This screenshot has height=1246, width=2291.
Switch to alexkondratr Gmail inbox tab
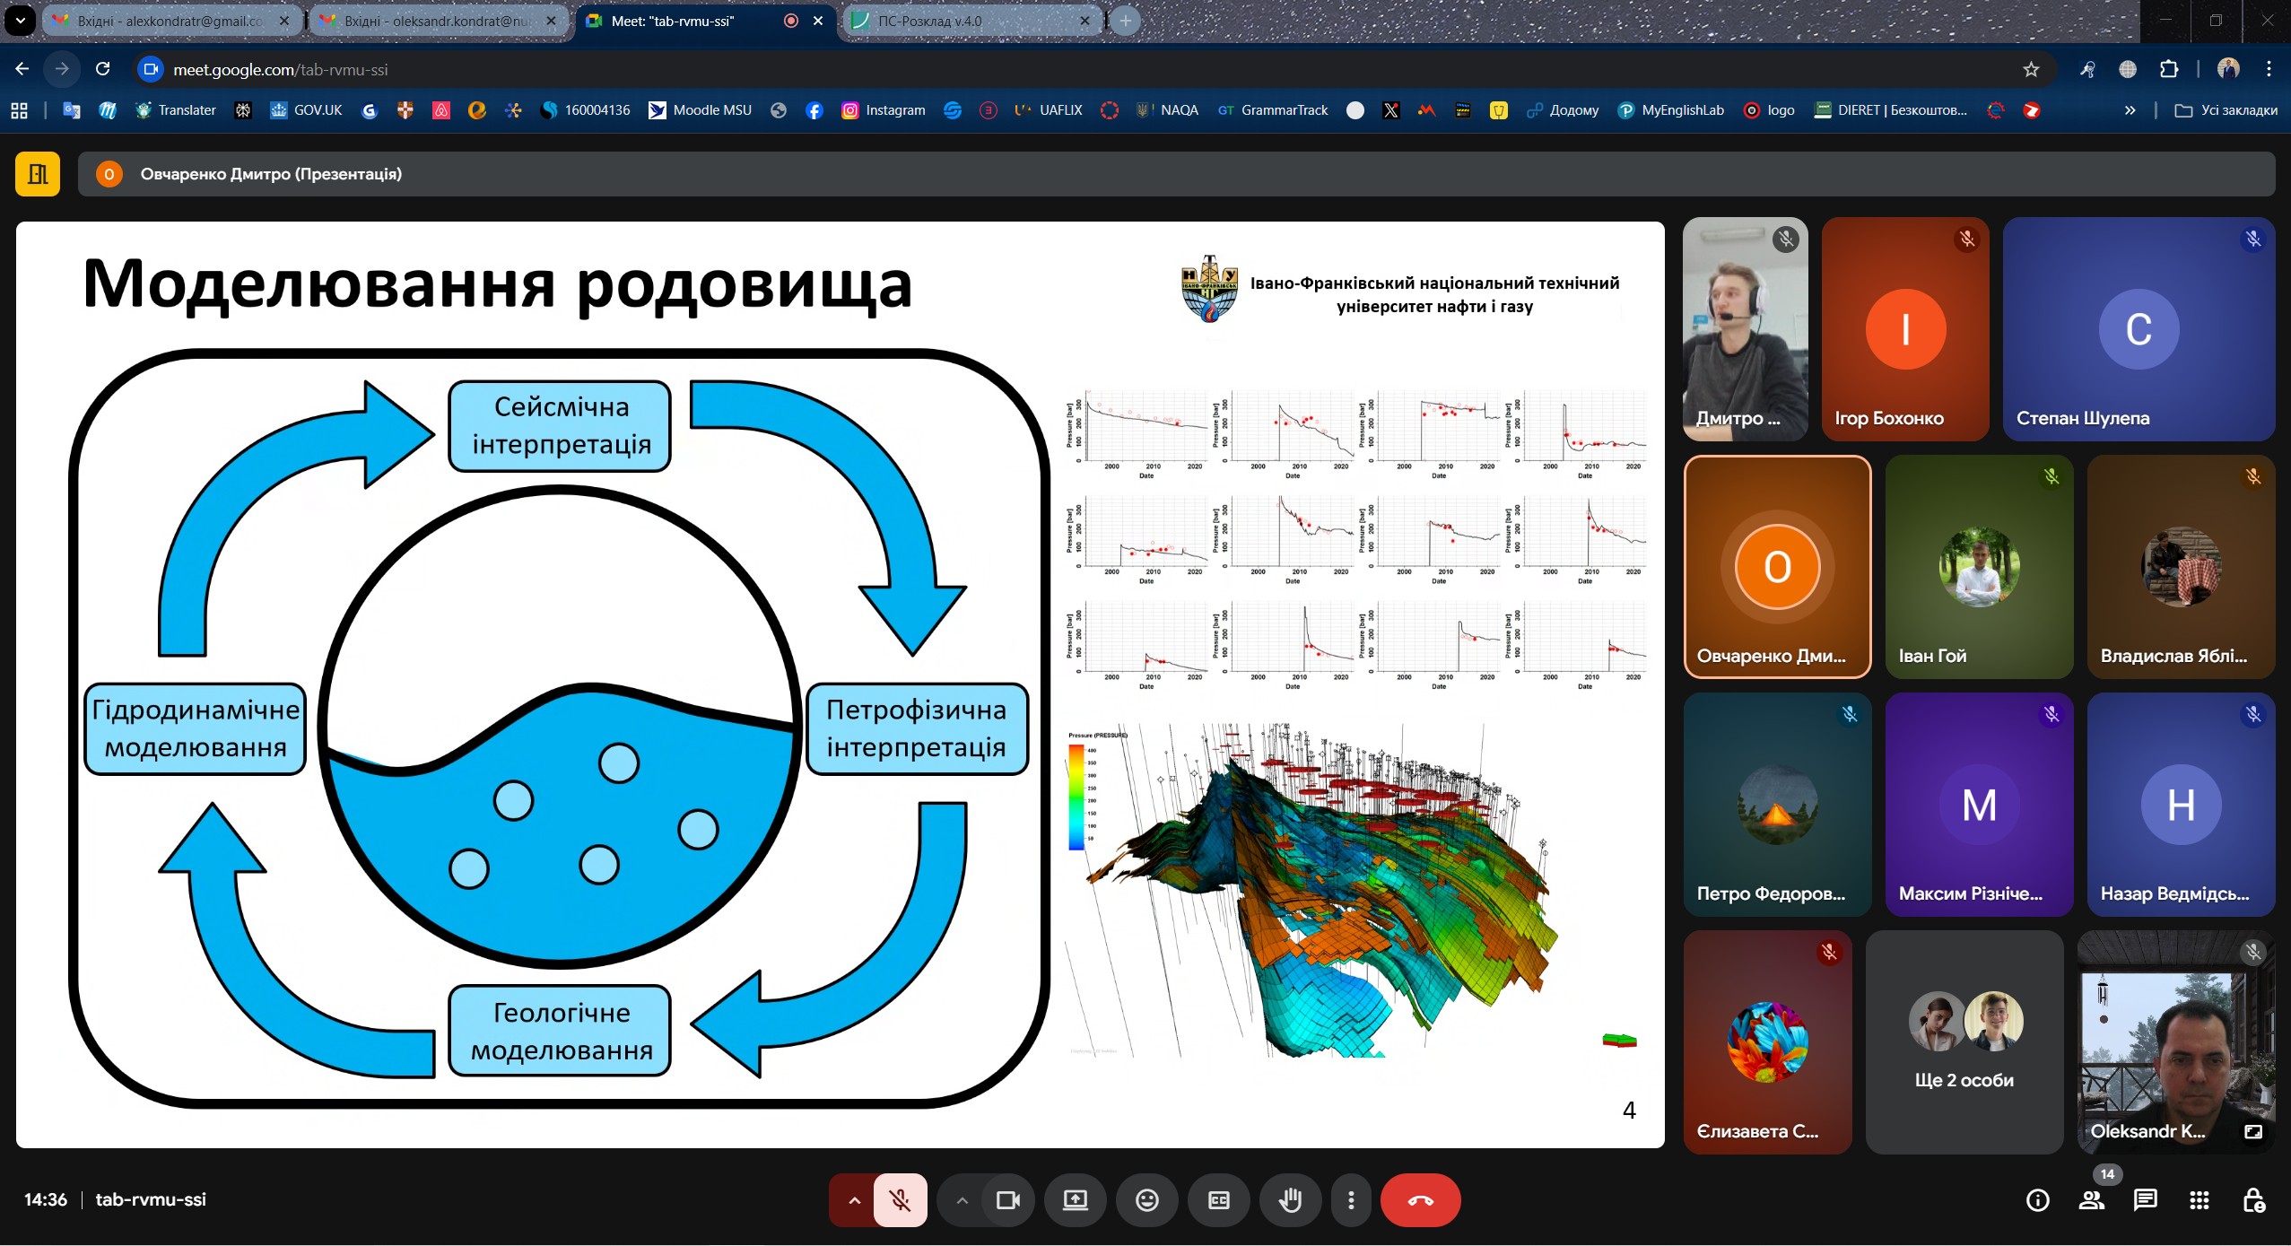coord(170,21)
